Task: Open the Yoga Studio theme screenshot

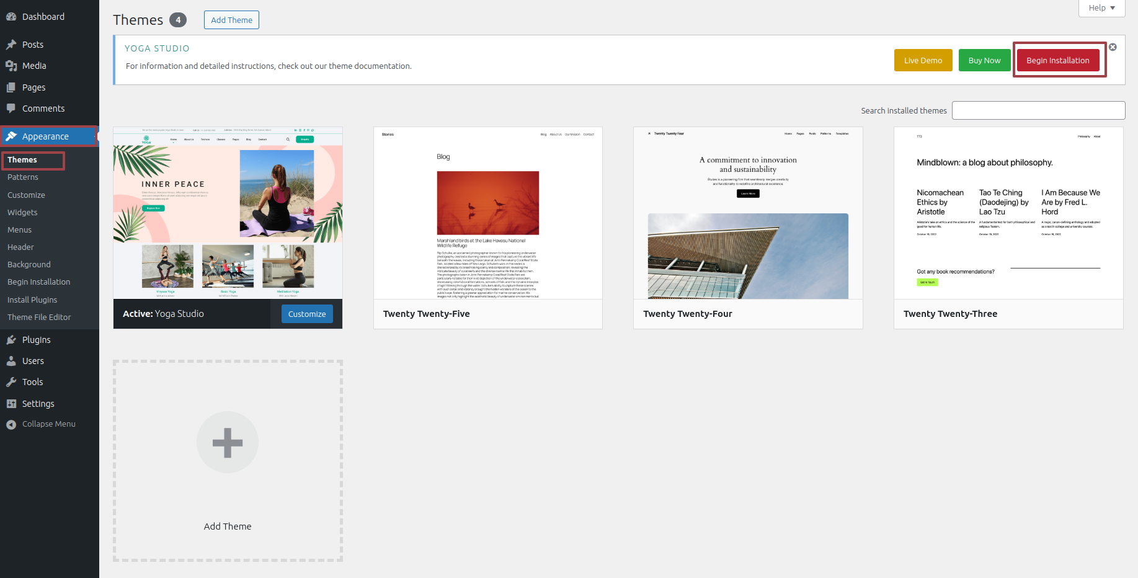Action: point(228,213)
